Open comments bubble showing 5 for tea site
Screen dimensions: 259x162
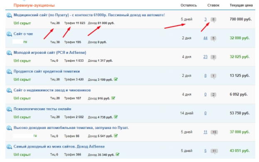pyautogui.click(x=213, y=39)
